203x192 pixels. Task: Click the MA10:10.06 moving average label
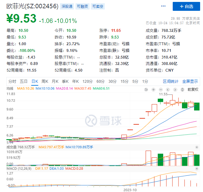coord(45,89)
